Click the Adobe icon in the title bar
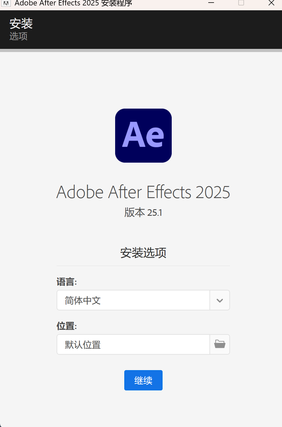Viewport: 282px width, 427px height. [x=6, y=3]
